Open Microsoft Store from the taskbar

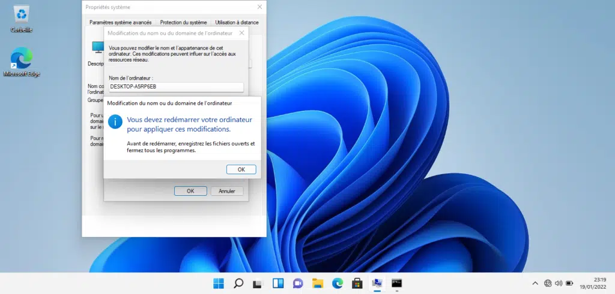[357, 283]
